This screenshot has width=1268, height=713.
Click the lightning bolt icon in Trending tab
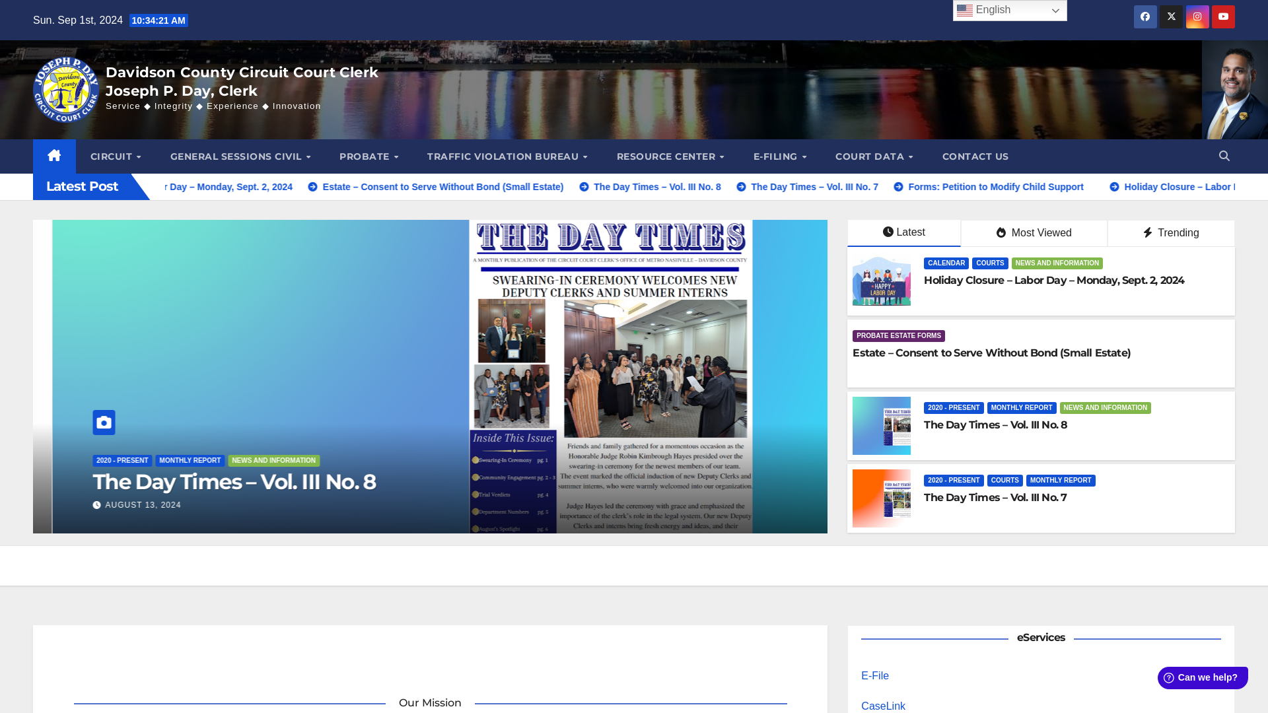click(x=1148, y=233)
